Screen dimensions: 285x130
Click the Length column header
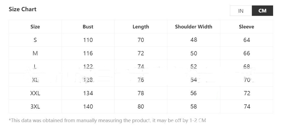pos(141,27)
